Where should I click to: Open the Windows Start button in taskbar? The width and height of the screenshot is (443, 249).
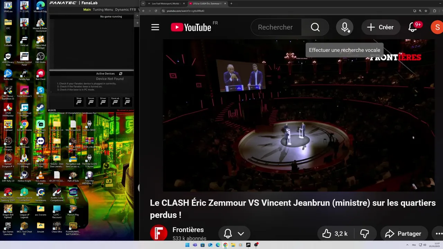187,245
